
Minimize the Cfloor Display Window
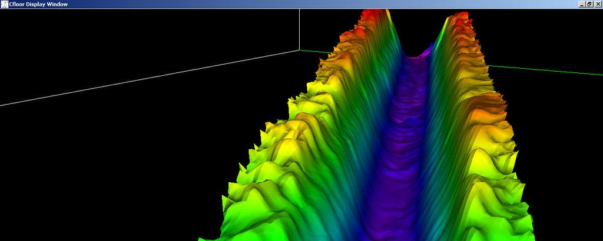click(582, 4)
